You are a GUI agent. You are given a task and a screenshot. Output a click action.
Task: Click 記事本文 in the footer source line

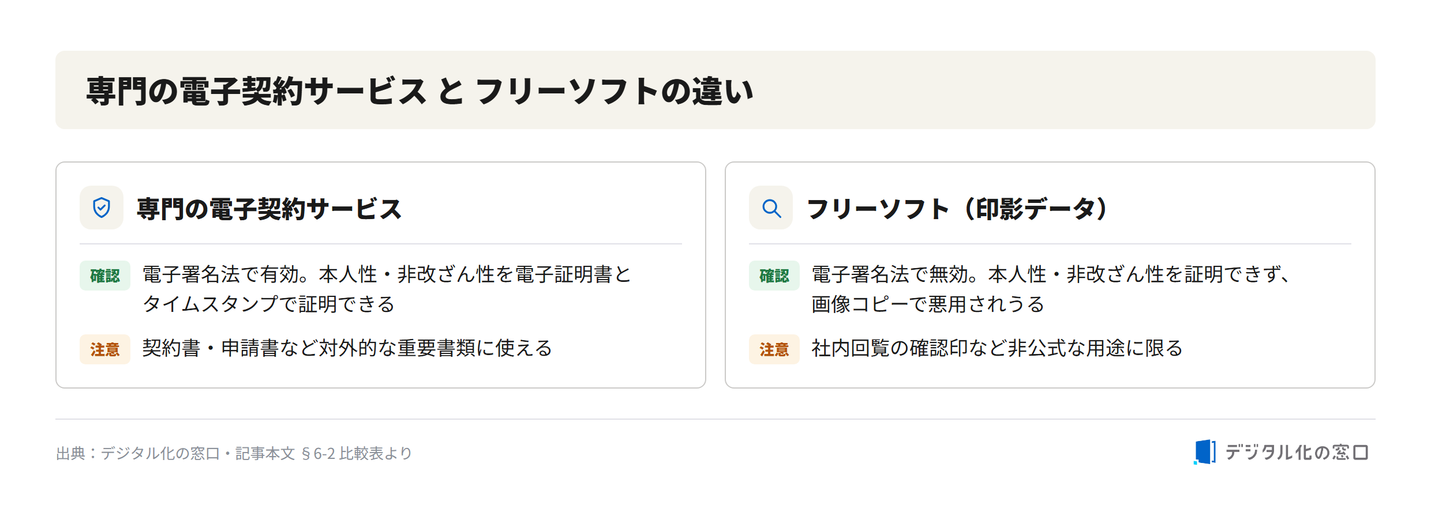point(265,453)
